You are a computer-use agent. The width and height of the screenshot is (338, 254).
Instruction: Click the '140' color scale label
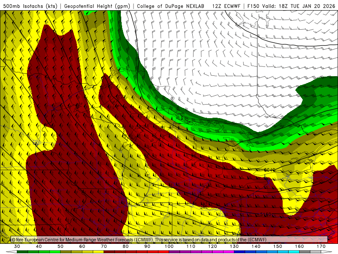tap(256, 246)
